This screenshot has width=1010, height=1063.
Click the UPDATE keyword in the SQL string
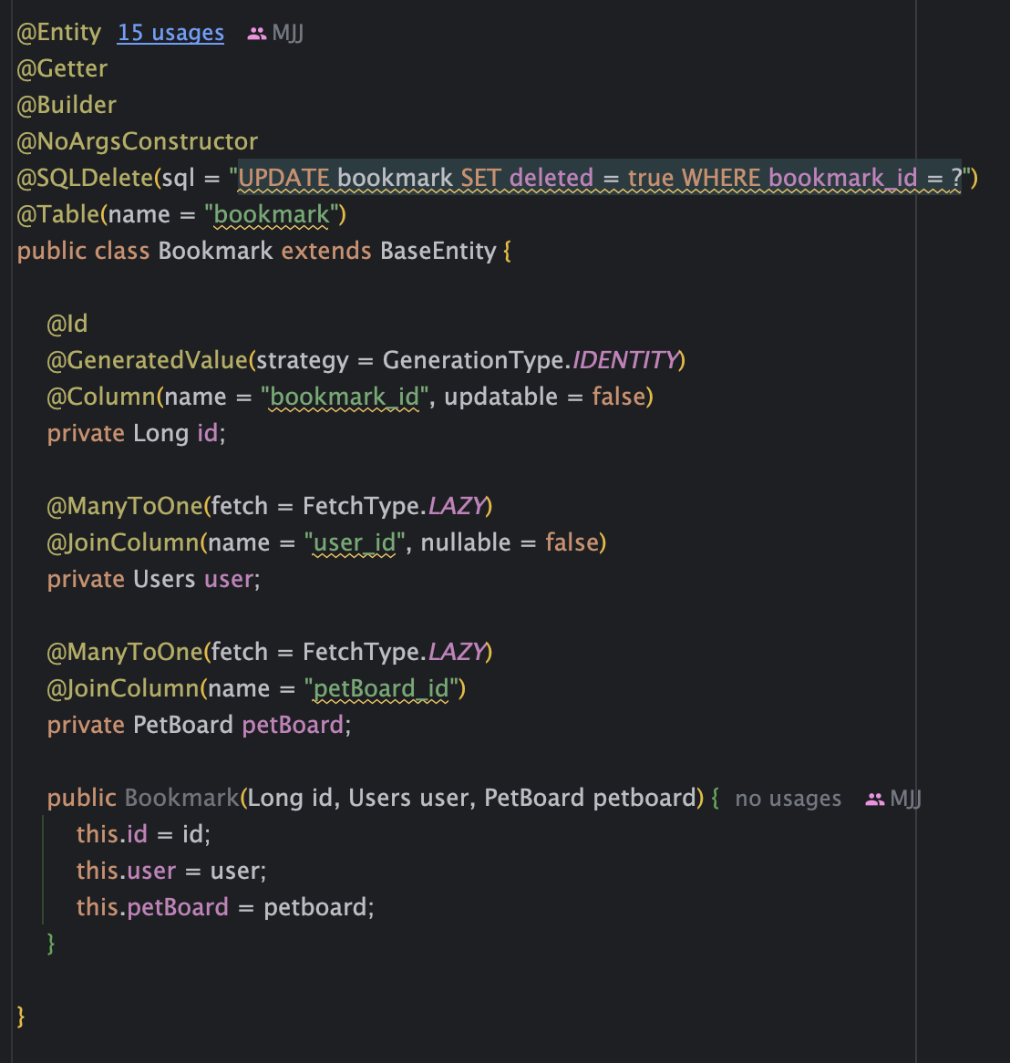(x=284, y=178)
